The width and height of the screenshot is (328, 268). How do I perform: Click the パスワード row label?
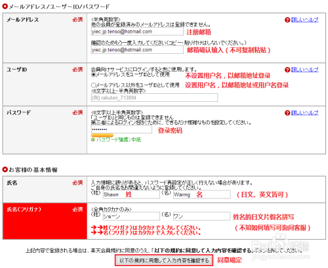pos(18,113)
